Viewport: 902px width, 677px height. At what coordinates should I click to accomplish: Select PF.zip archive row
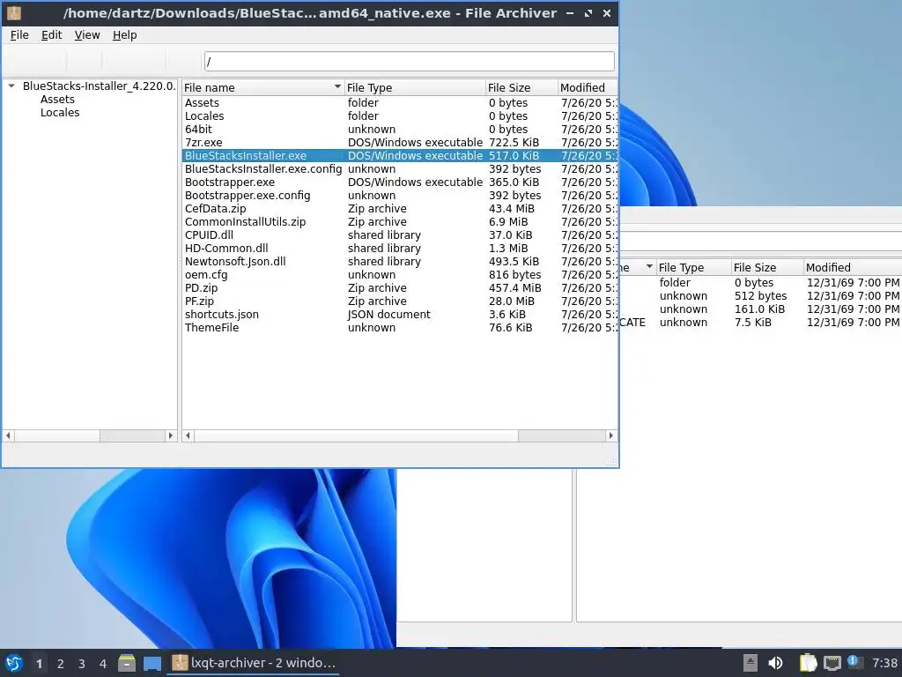click(400, 301)
